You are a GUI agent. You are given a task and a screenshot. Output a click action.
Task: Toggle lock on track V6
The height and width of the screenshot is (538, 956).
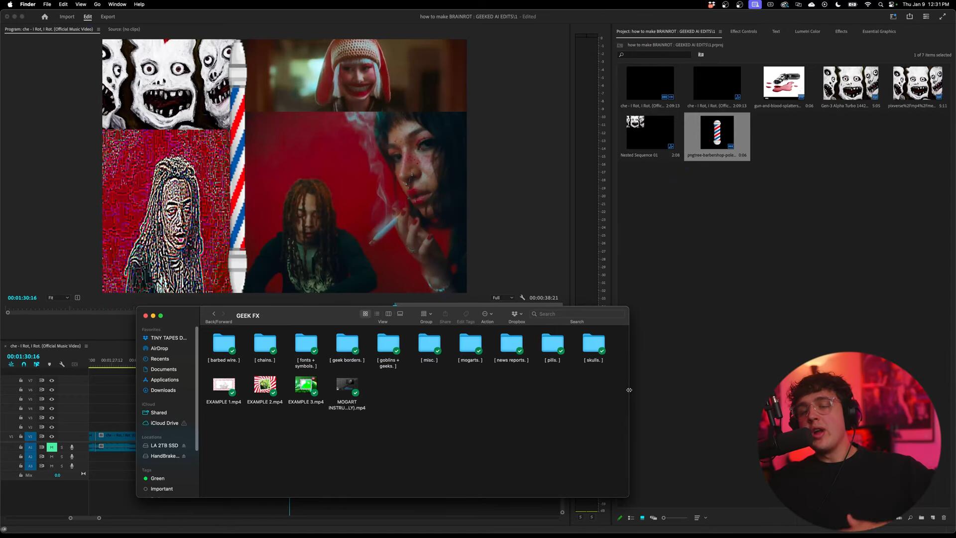(x=21, y=390)
